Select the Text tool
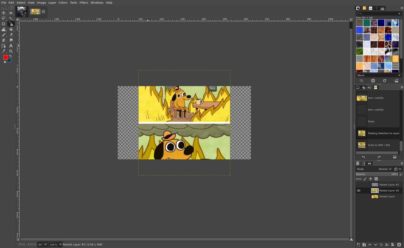 (11, 46)
